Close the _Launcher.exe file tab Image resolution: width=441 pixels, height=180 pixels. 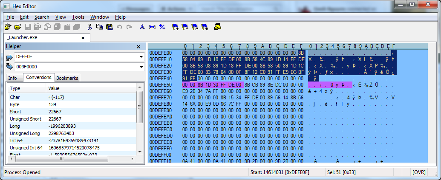tap(83, 38)
